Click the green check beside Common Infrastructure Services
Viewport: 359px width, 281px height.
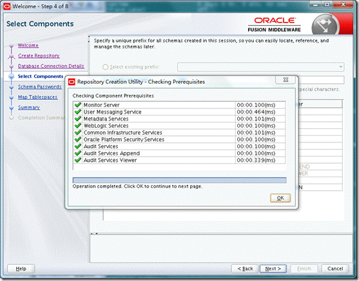(x=78, y=132)
